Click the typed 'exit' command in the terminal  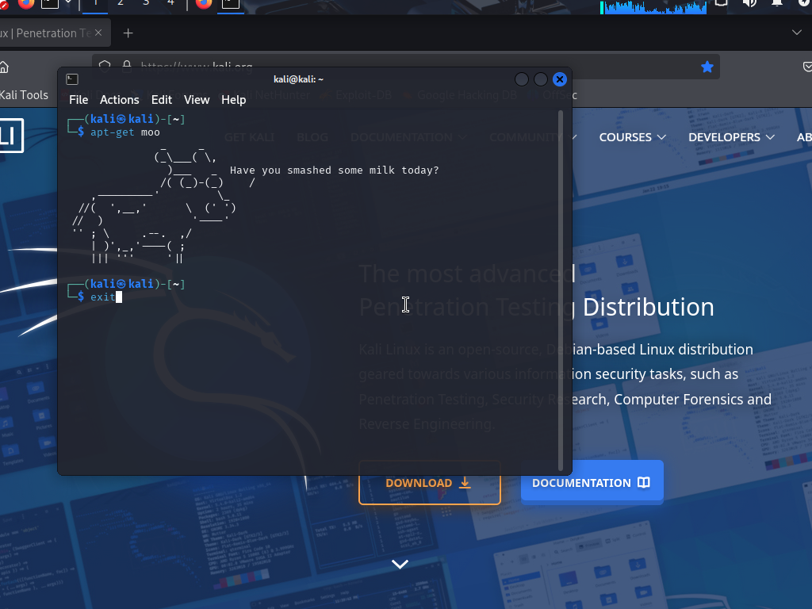pyautogui.click(x=102, y=297)
